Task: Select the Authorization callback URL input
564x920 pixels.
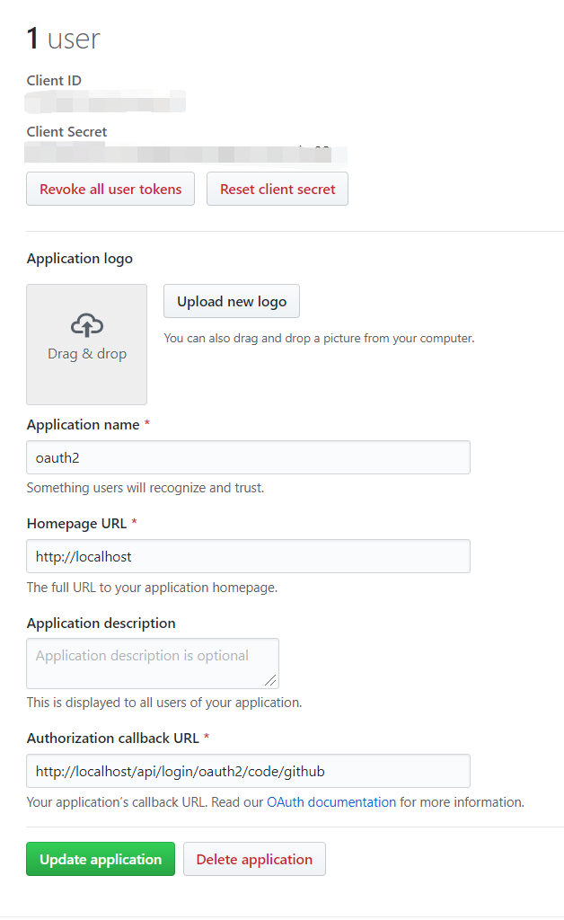Action: [248, 771]
